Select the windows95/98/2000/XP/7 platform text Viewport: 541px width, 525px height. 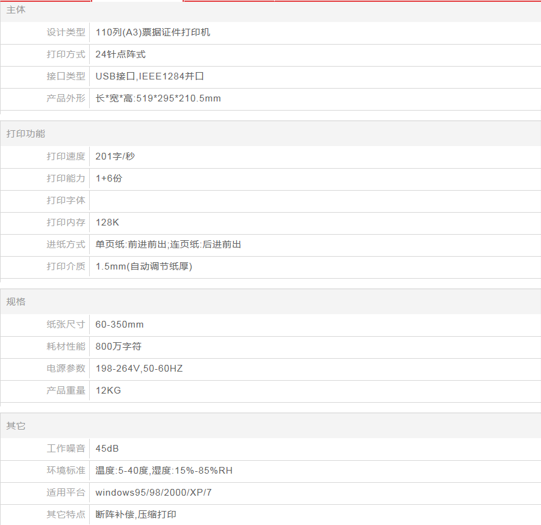[x=153, y=493]
